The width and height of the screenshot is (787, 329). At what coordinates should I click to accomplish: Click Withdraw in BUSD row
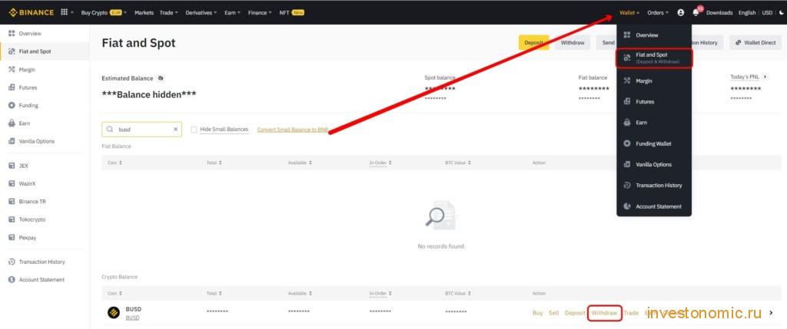604,313
